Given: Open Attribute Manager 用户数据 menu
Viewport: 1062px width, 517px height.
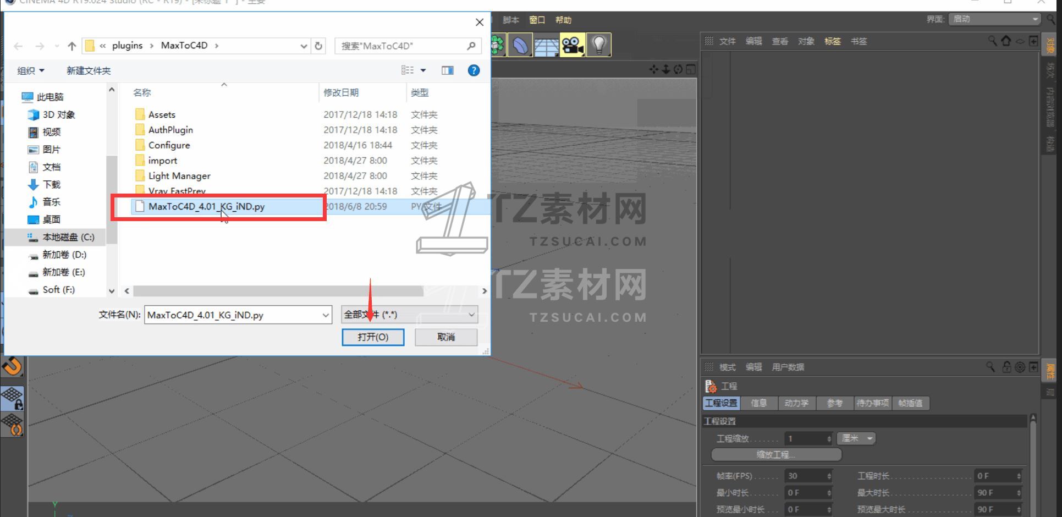Looking at the screenshot, I should point(788,367).
